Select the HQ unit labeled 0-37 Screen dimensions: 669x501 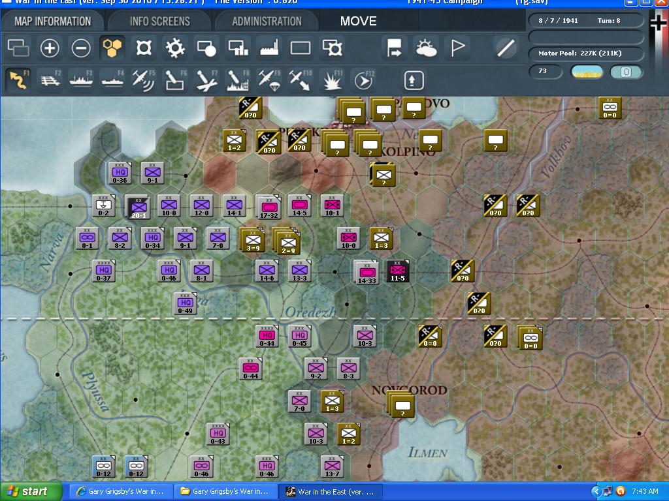tap(104, 271)
